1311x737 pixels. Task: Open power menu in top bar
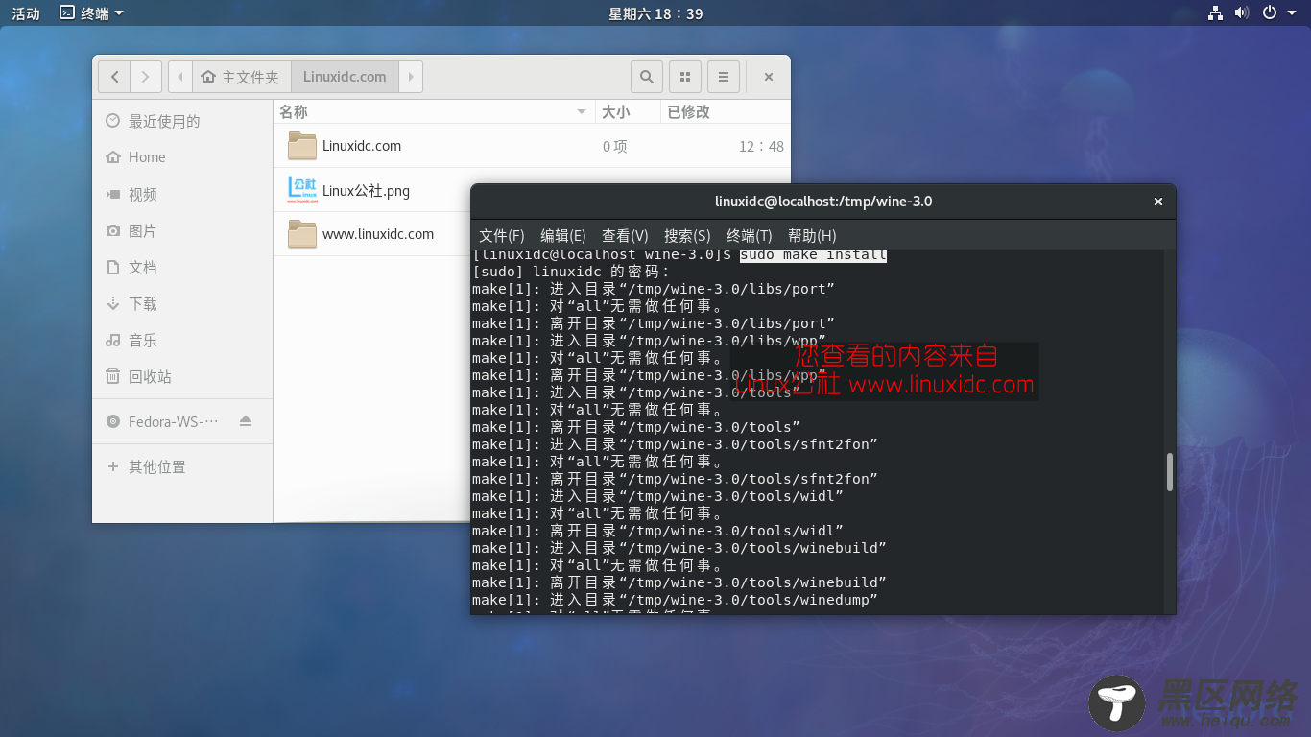coord(1269,12)
